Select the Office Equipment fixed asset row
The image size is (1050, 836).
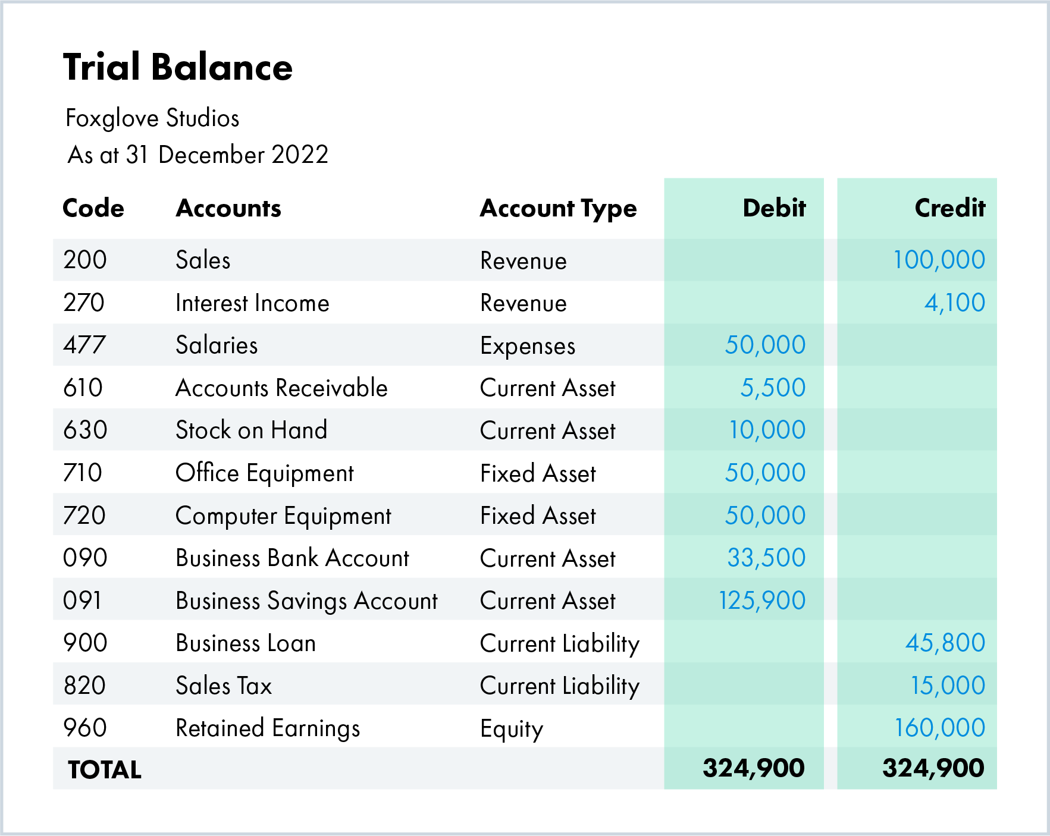coord(264,473)
